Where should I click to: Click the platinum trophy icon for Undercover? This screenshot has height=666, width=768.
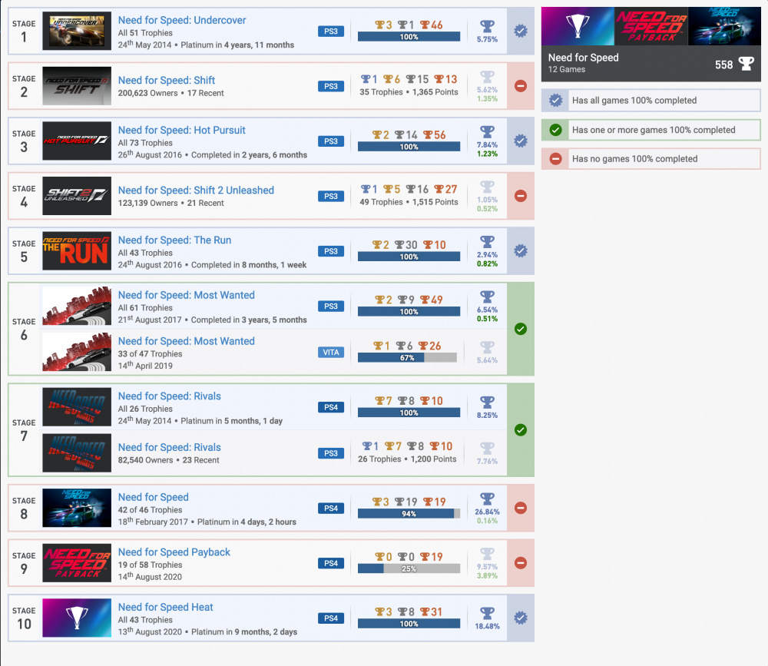click(487, 27)
